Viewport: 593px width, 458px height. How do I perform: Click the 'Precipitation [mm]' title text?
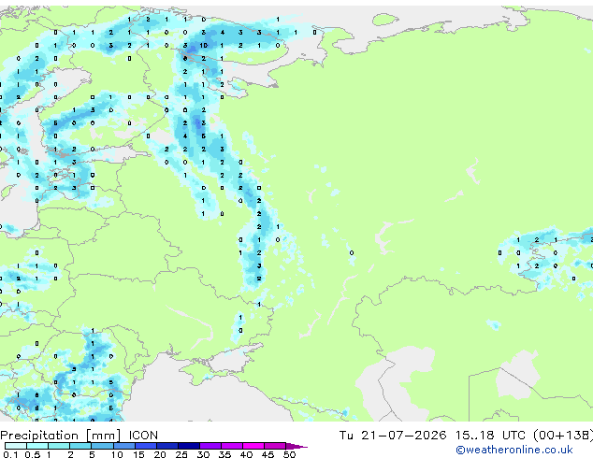(61, 436)
